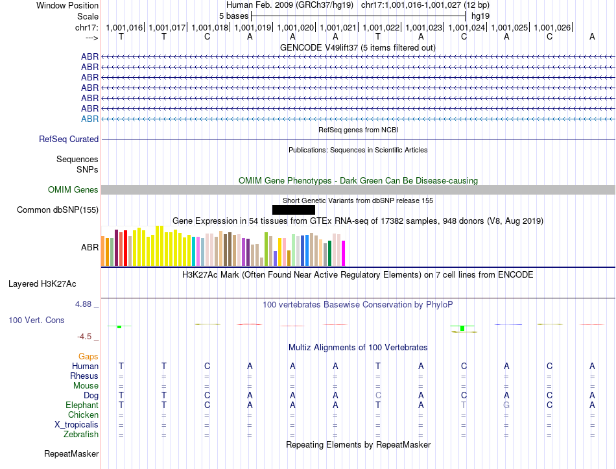
Task: Click the green PhyloP bar under 1,001,024
Action: coord(462,328)
